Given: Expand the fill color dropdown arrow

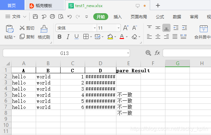Looking at the screenshot, I should [x=115, y=37].
